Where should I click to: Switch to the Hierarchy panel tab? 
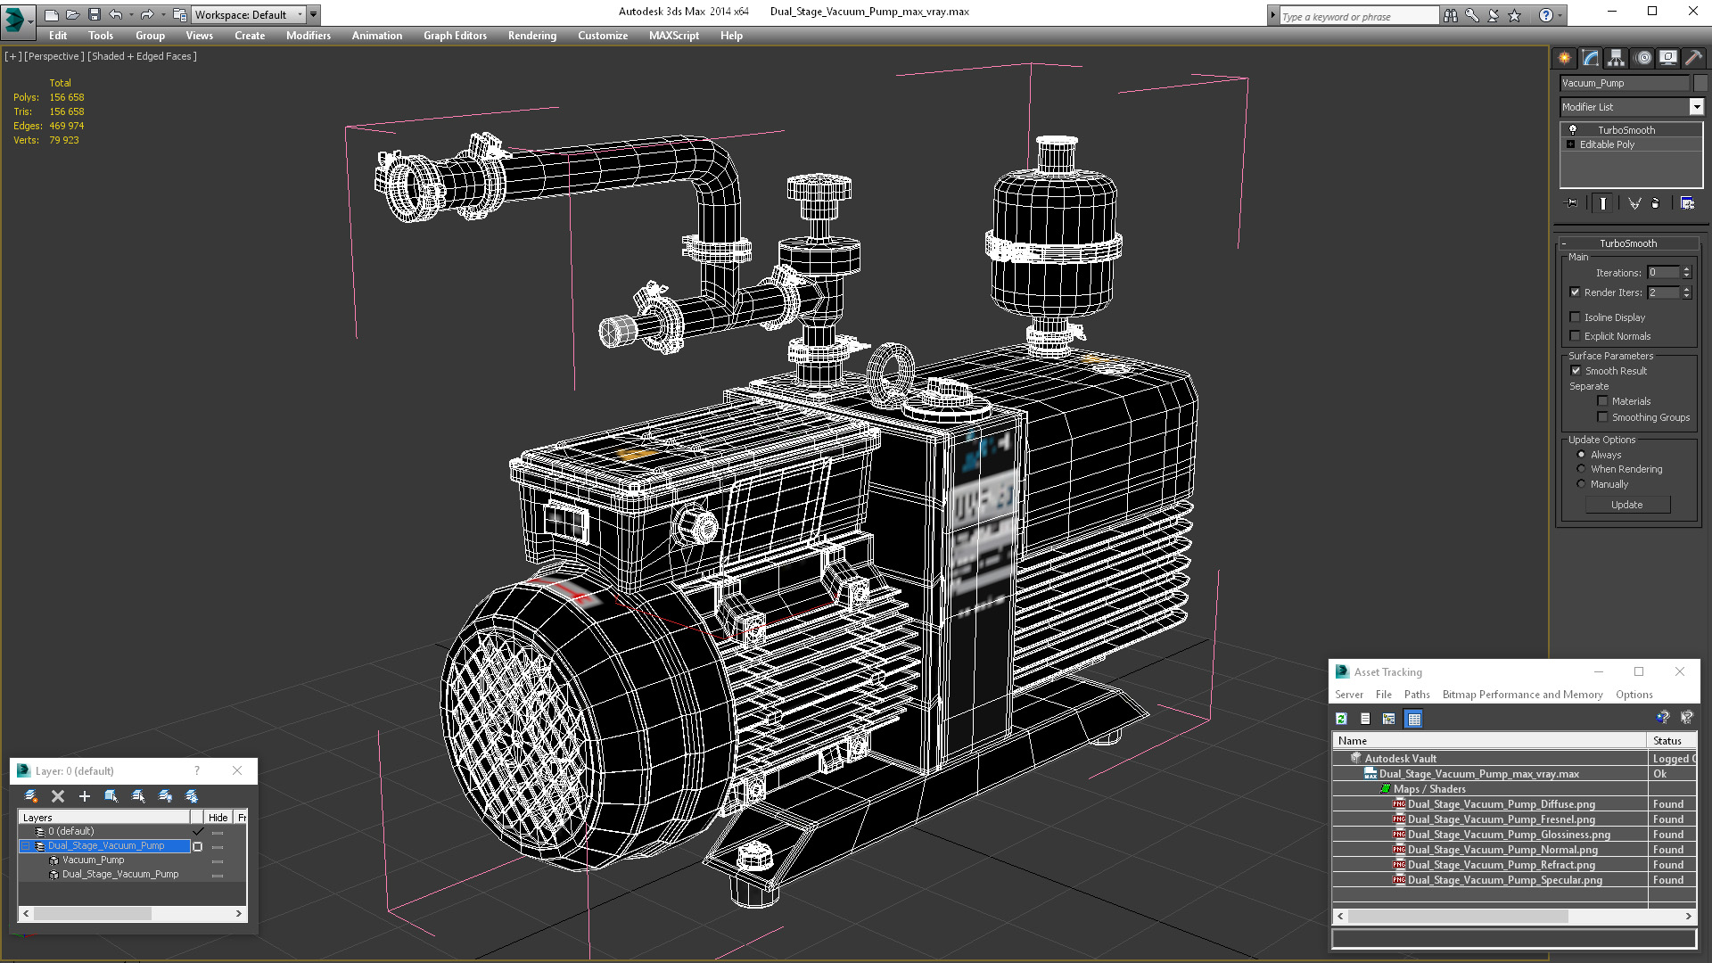[x=1617, y=58]
